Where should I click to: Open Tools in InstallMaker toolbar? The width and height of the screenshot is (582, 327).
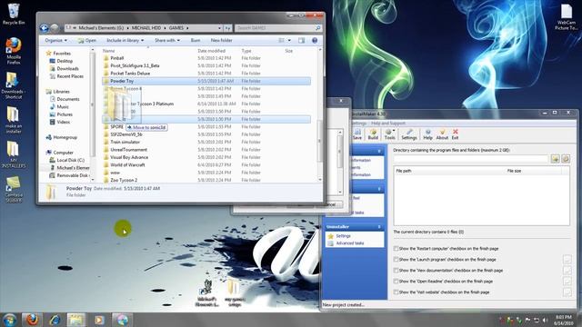click(390, 134)
